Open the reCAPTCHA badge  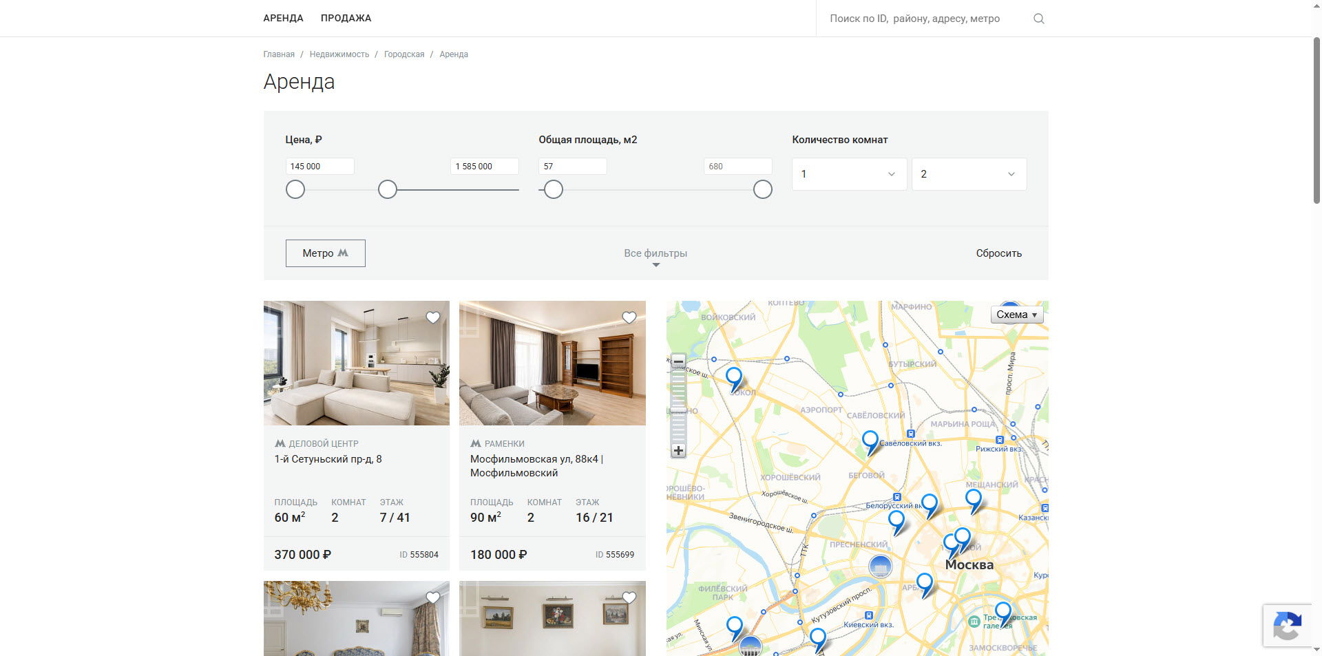click(x=1288, y=626)
